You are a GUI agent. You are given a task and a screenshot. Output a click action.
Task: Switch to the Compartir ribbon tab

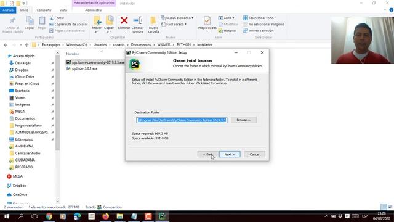(x=44, y=10)
